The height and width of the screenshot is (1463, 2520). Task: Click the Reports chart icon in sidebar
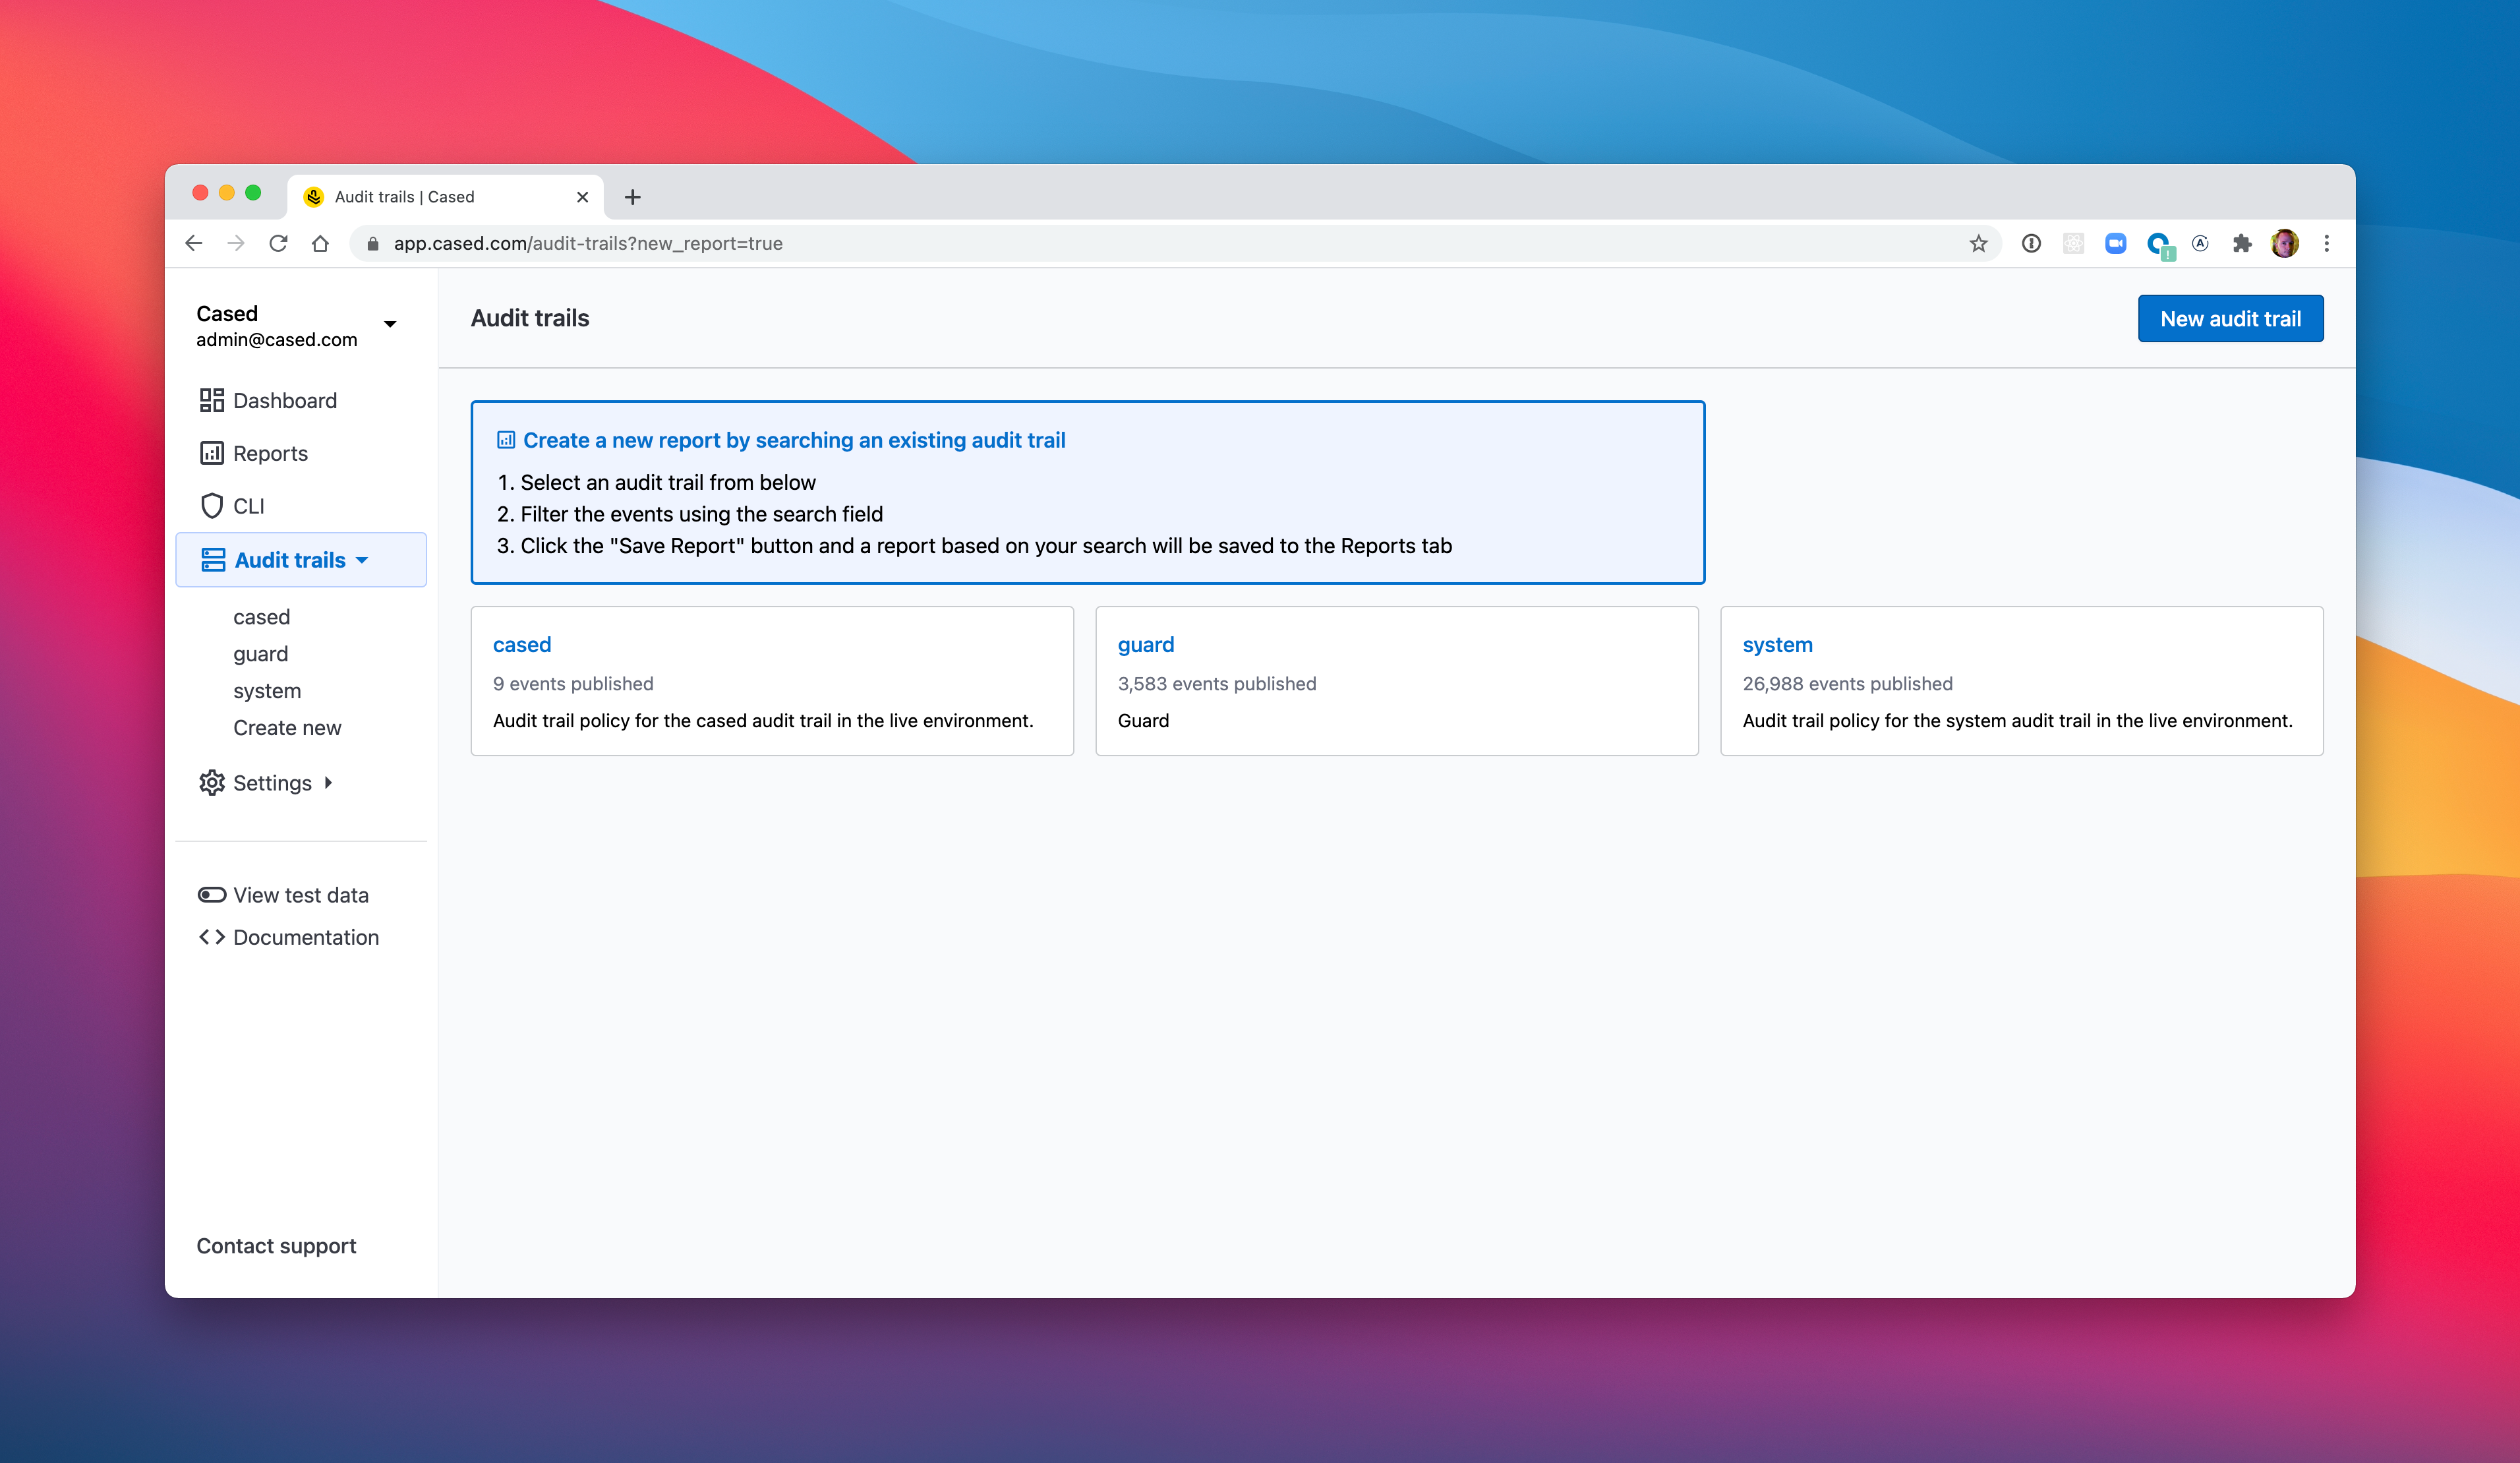211,453
